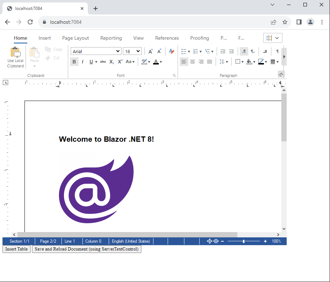Click the right-to-left mark icon

tap(265, 51)
